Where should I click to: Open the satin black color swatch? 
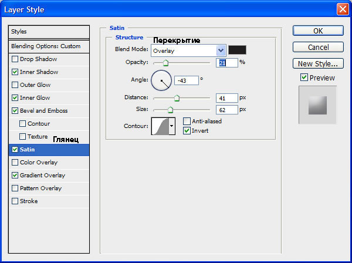(x=237, y=50)
